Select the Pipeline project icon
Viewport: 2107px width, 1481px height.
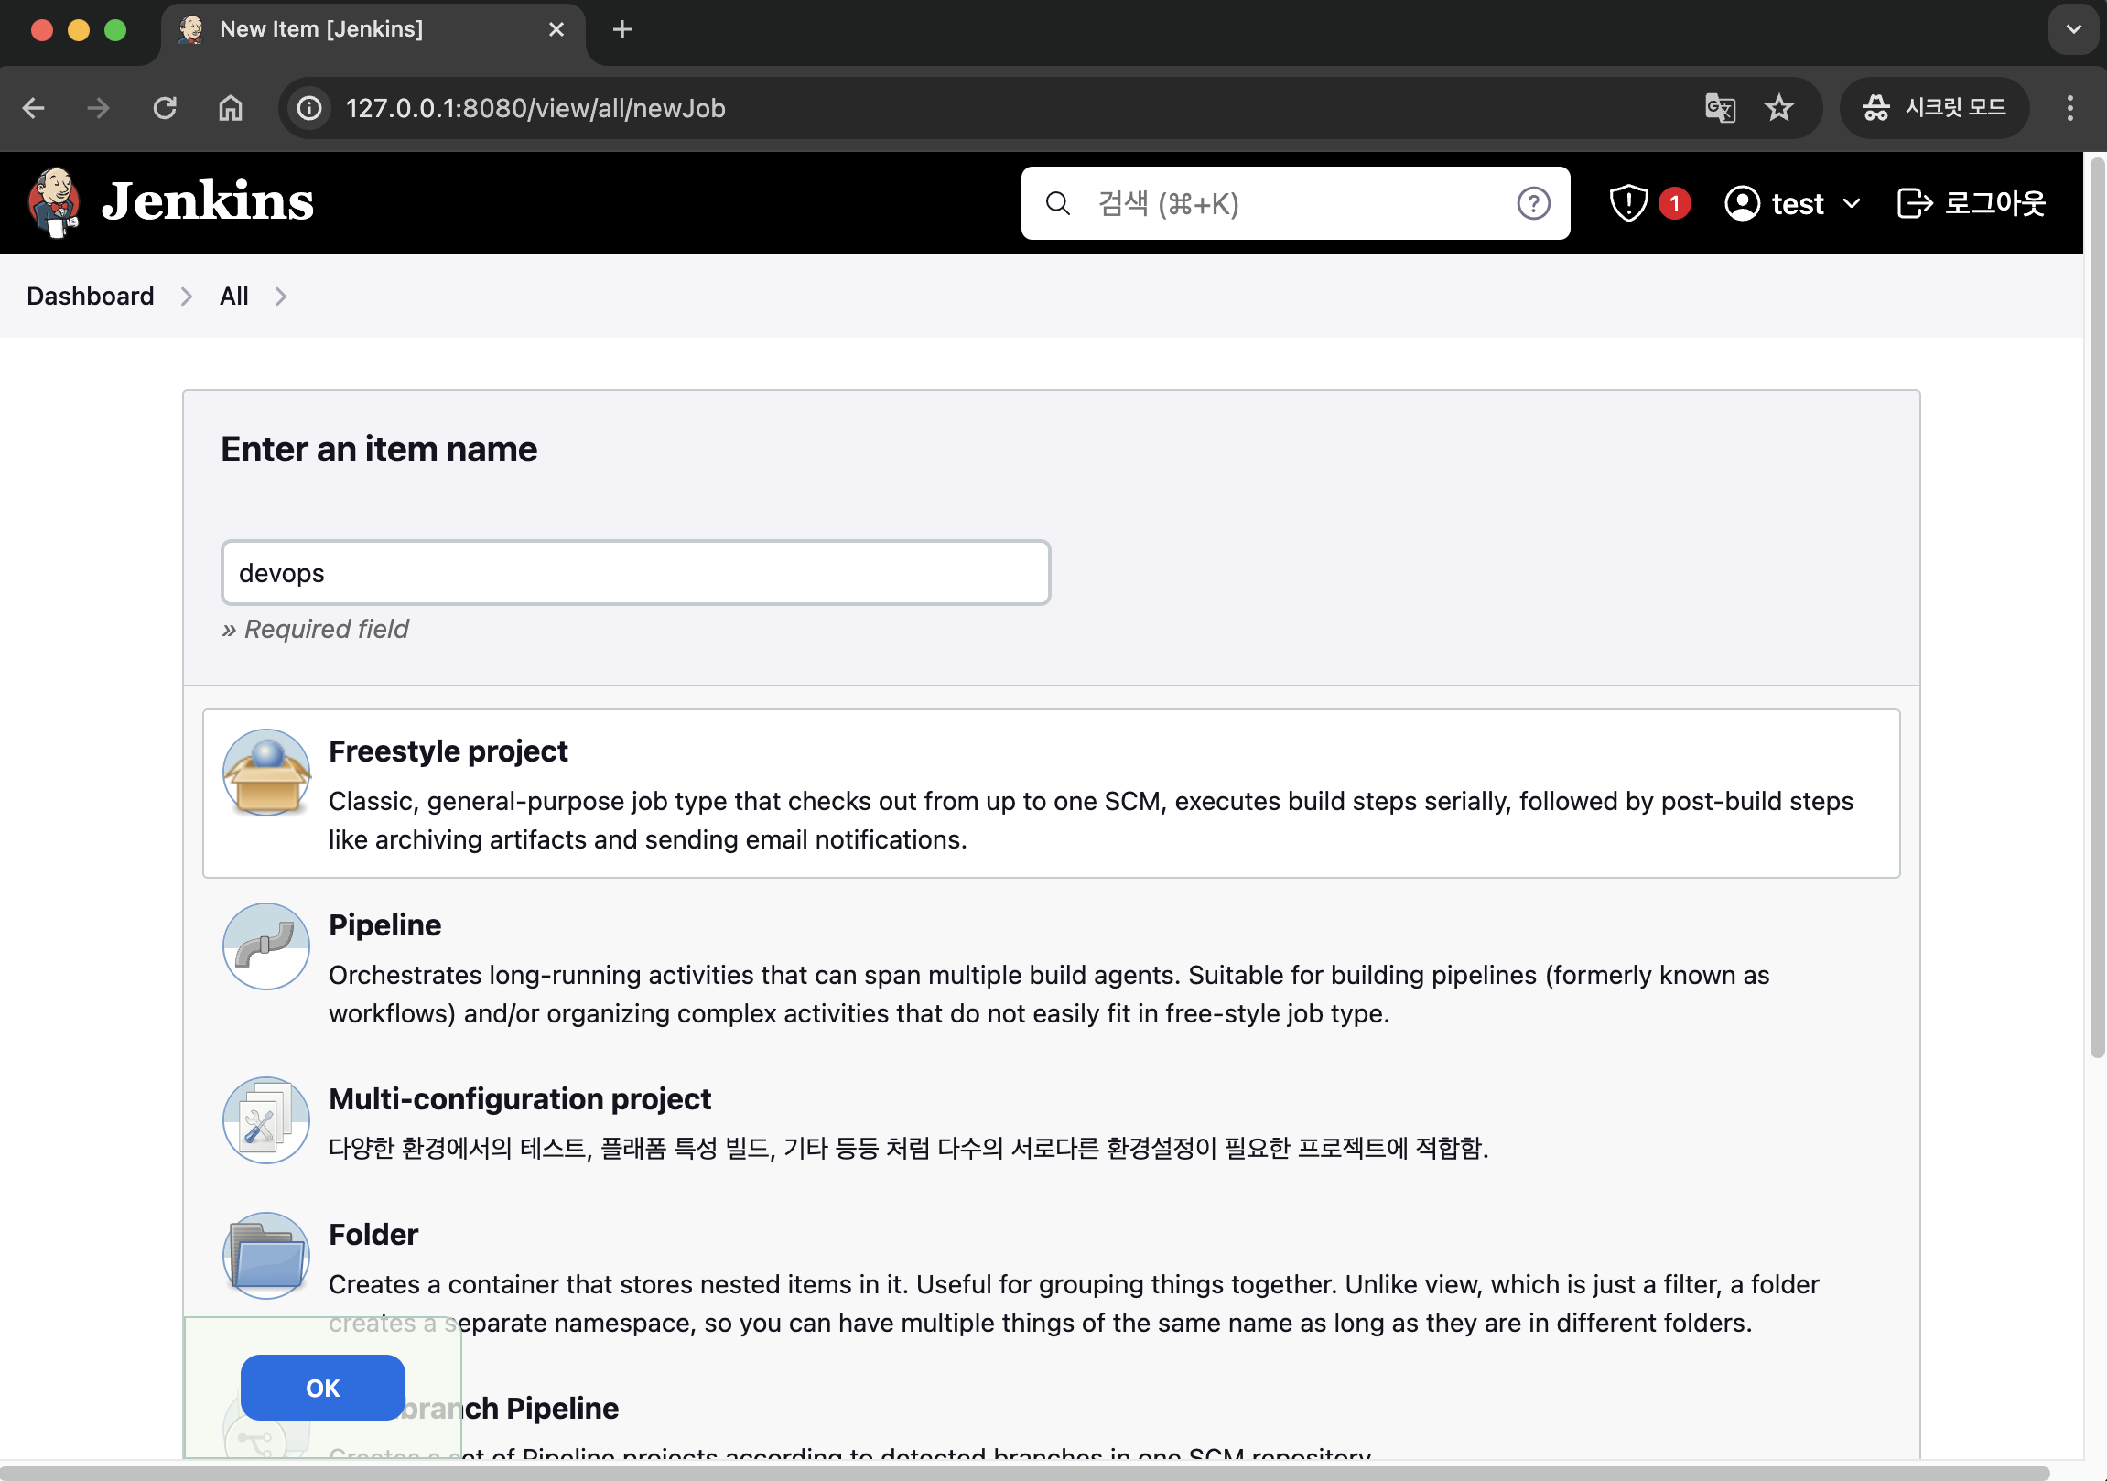265,946
